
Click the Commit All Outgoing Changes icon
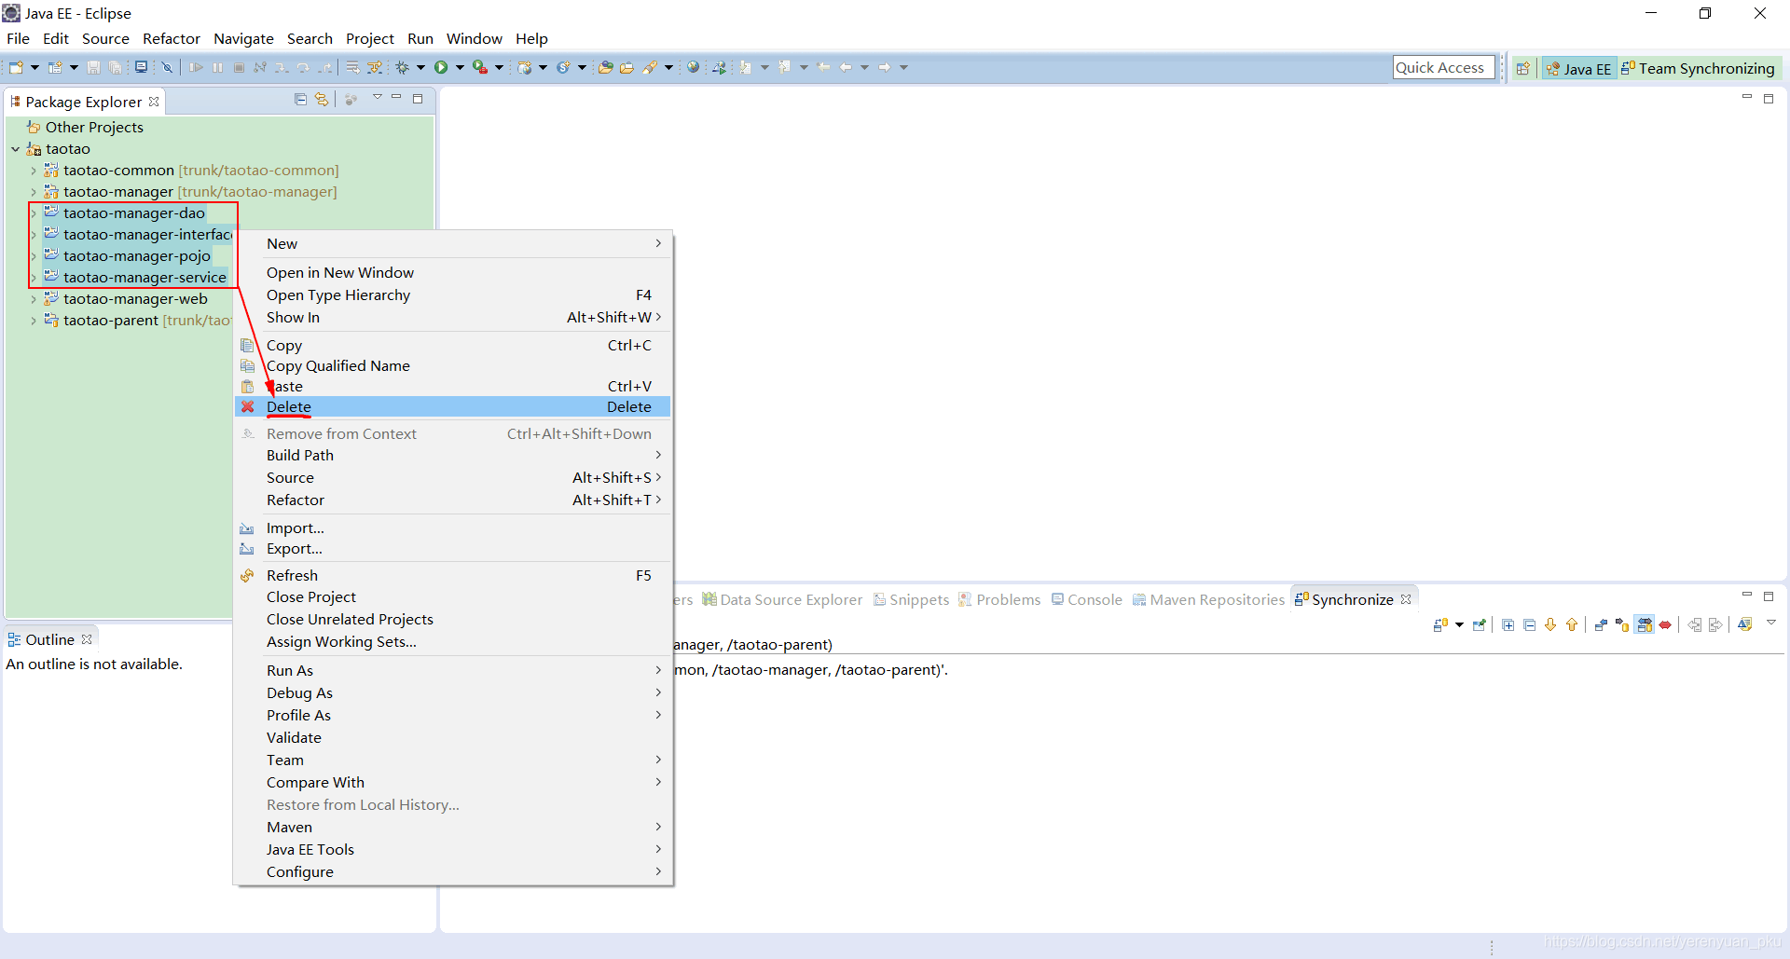[x=1715, y=624]
